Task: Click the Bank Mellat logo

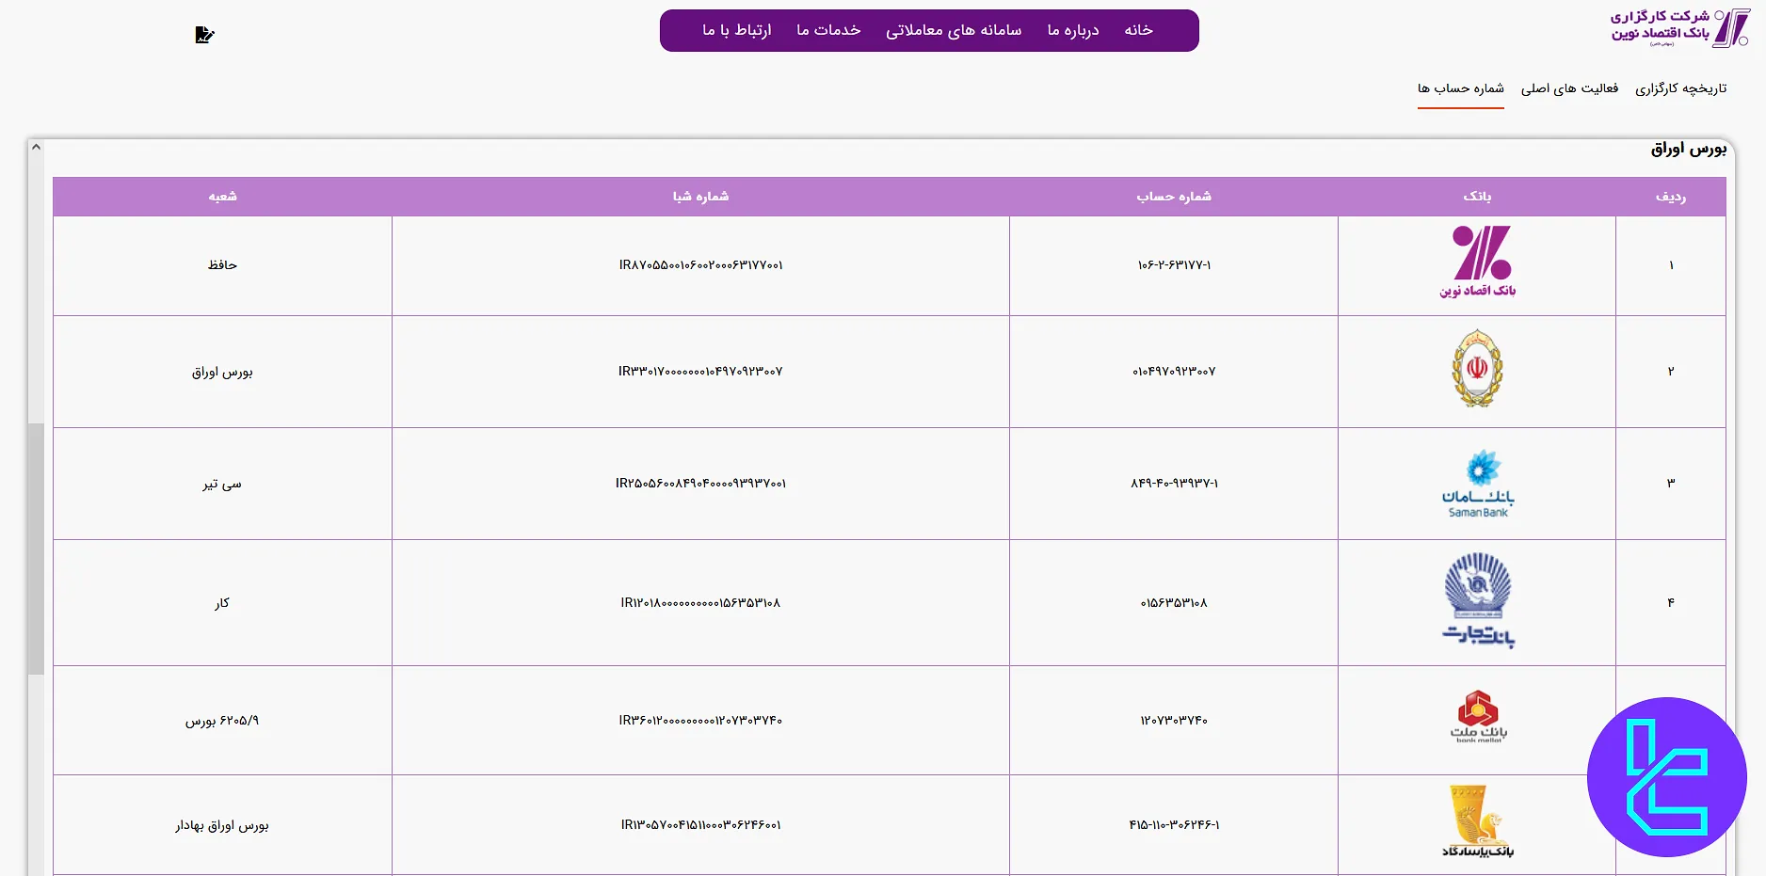Action: [x=1477, y=718]
